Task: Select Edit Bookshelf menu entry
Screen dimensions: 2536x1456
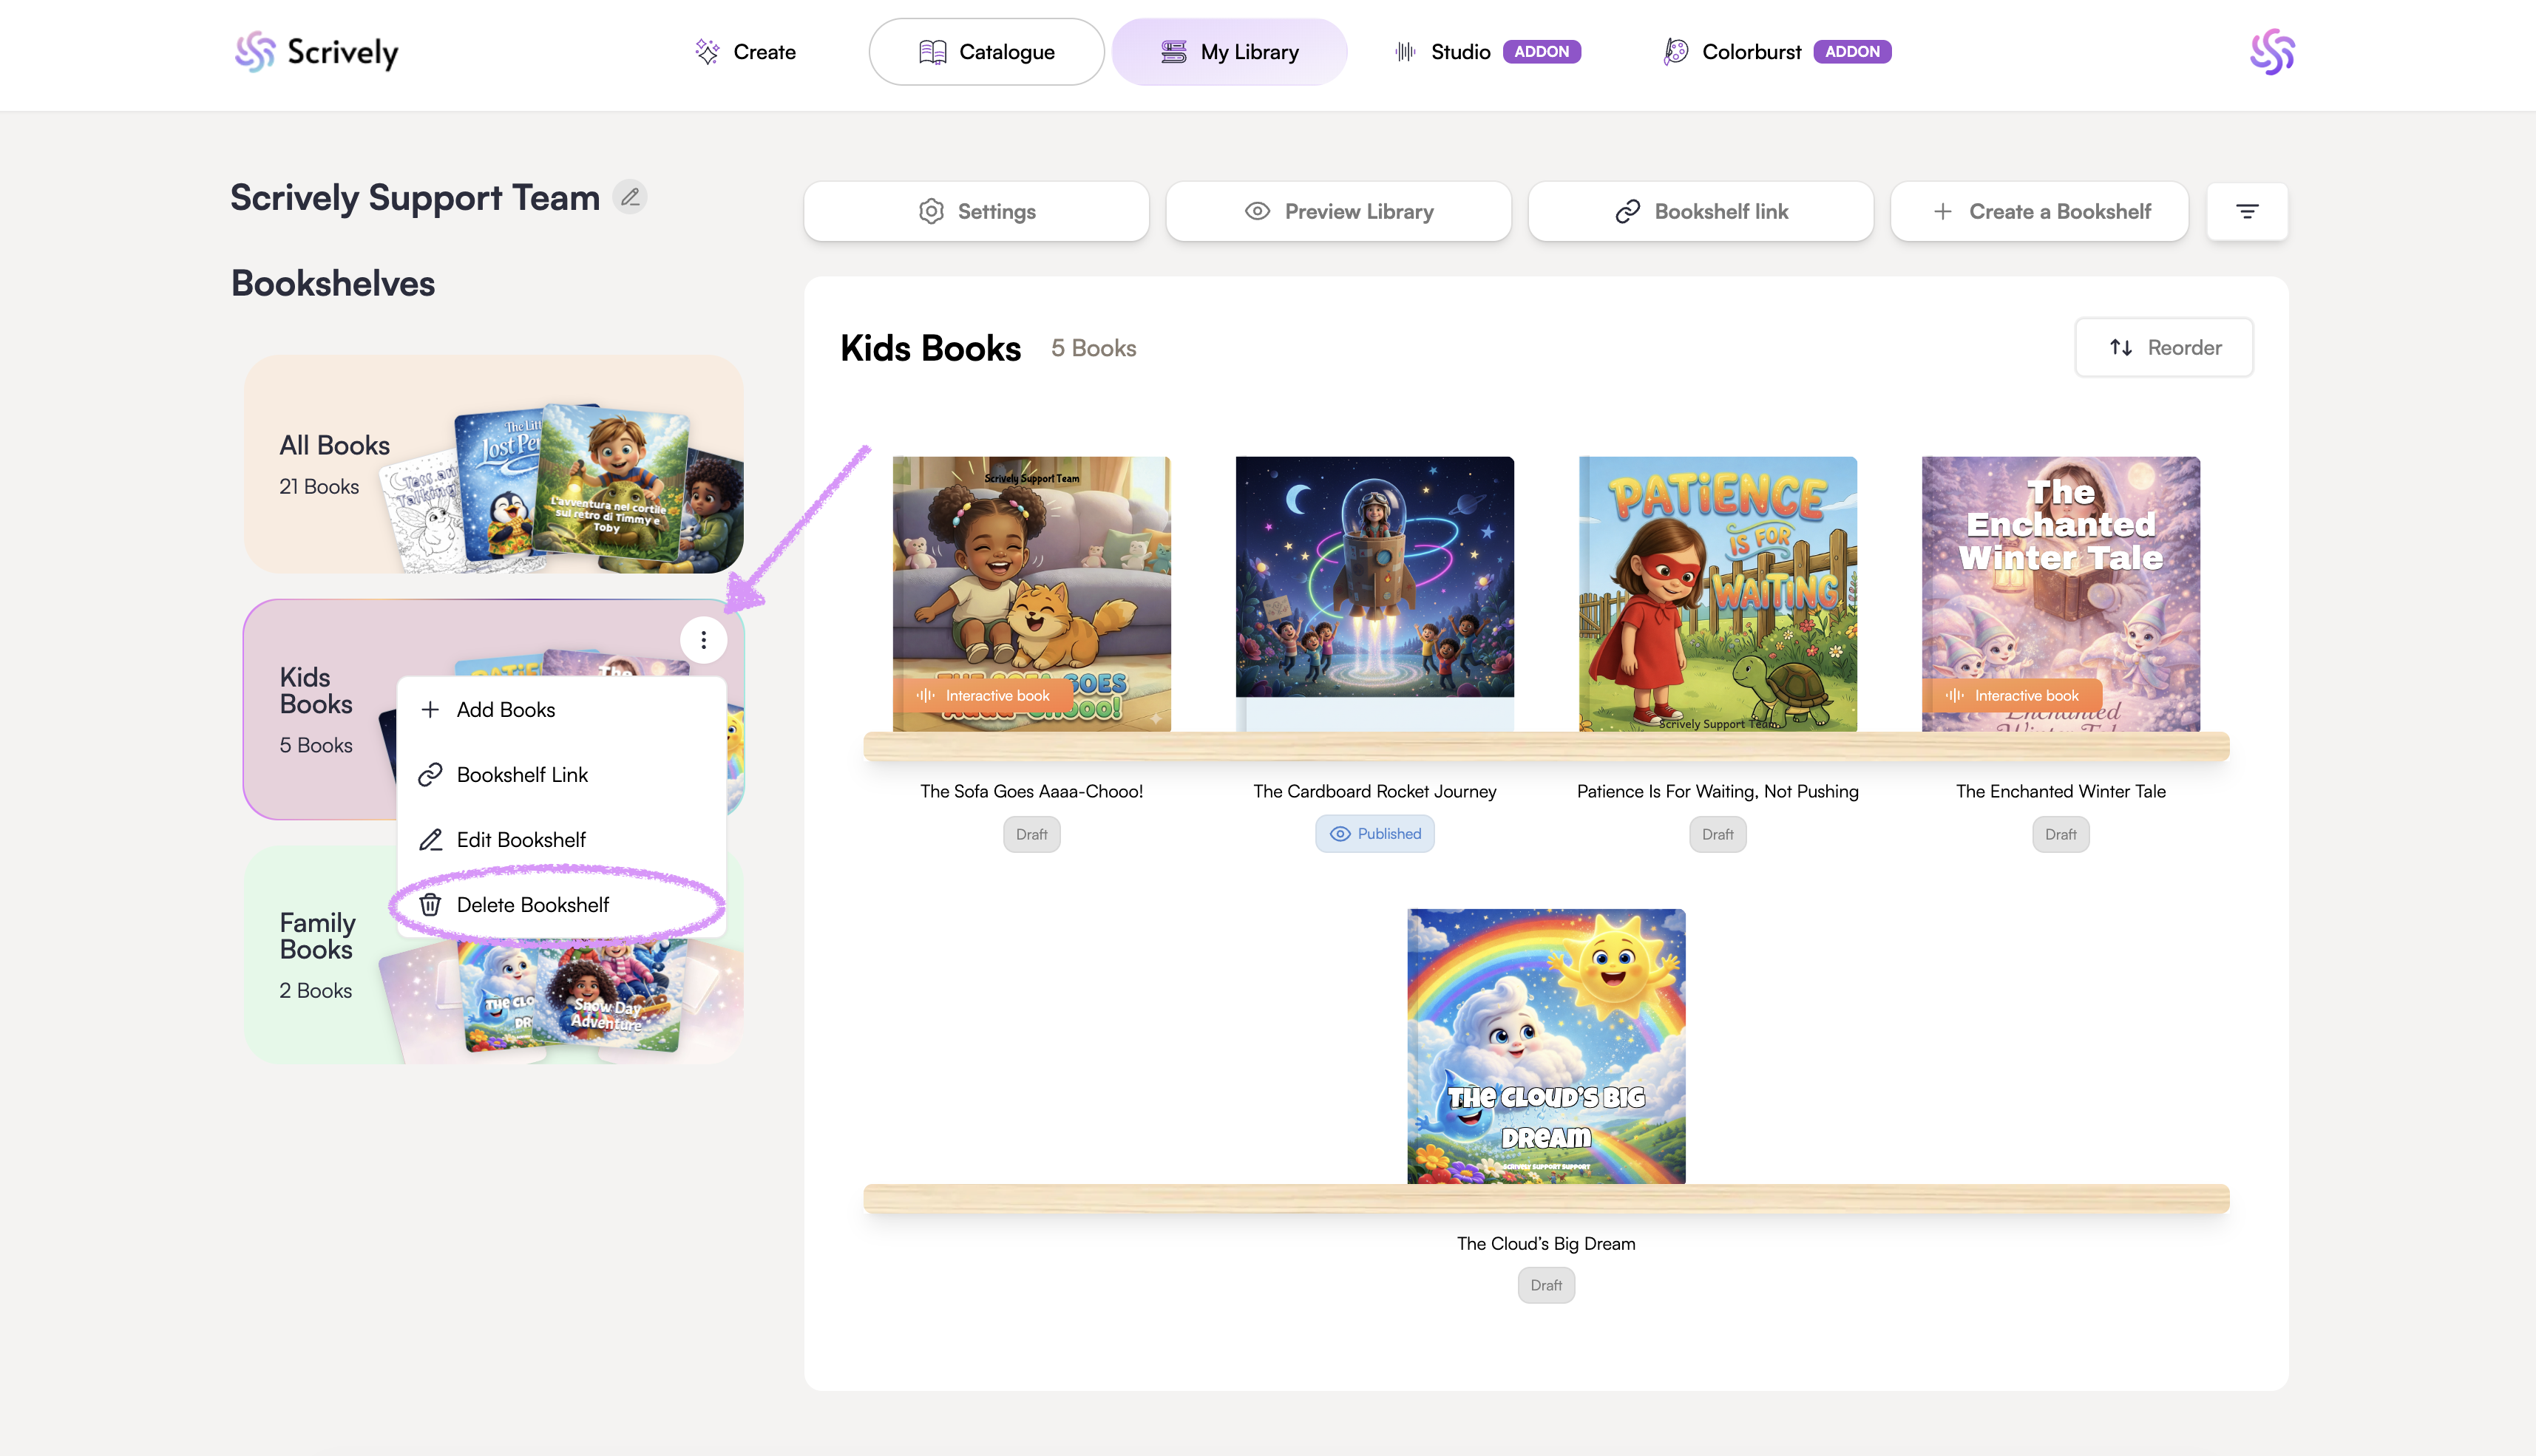Action: (521, 840)
